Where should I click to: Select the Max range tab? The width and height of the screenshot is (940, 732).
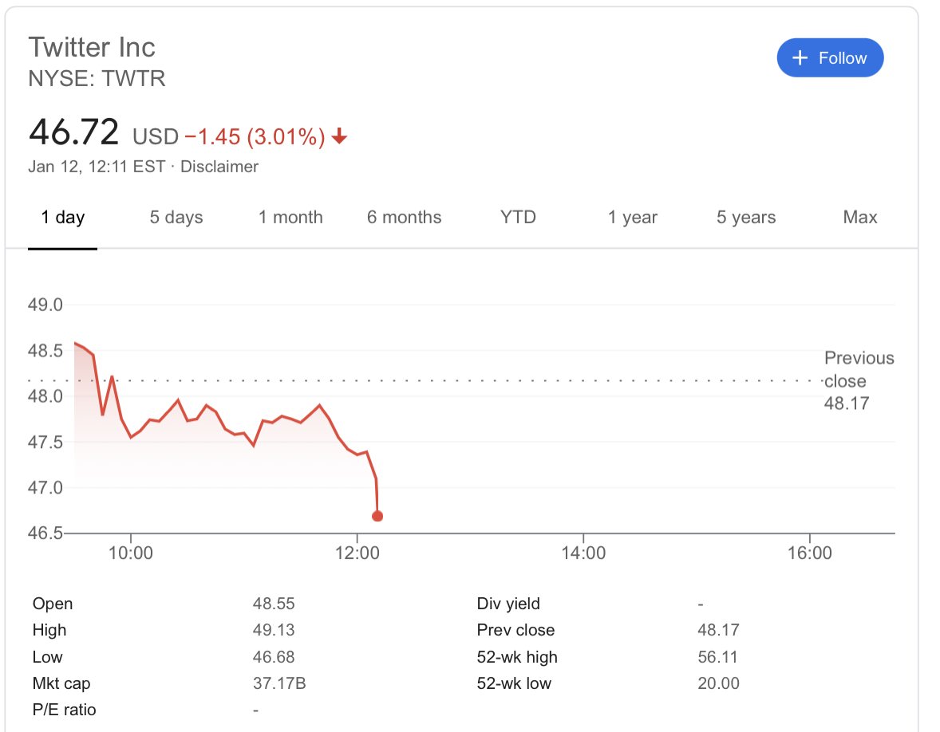coord(859,217)
